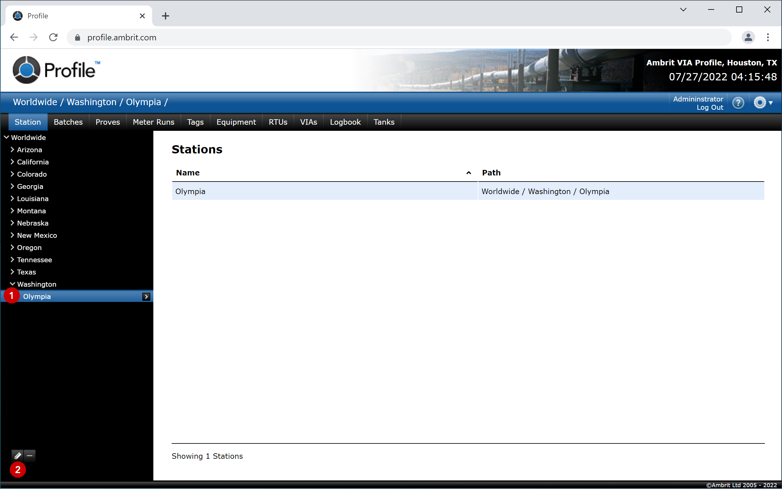Click Washington in the breadcrumb

(91, 102)
